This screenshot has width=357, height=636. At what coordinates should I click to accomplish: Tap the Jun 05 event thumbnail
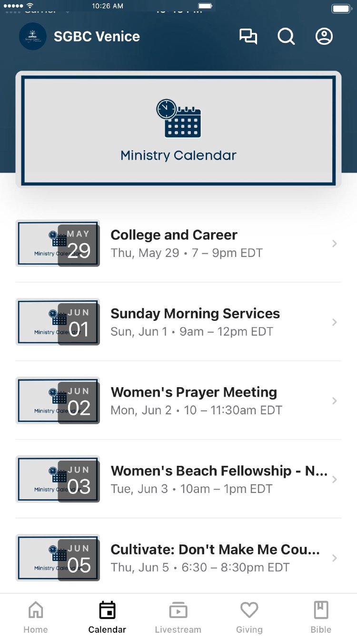(x=58, y=558)
